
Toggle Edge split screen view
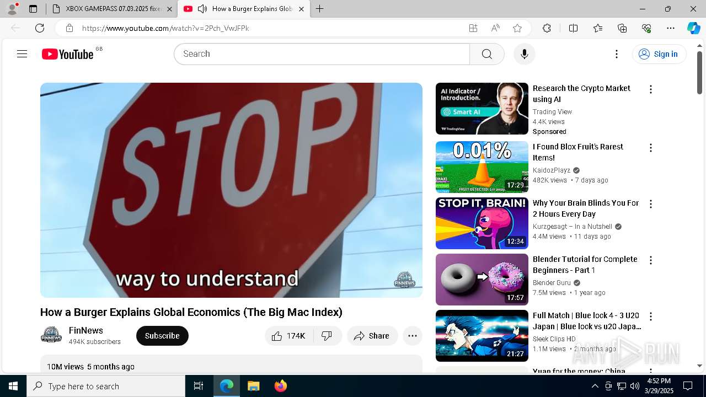point(573,28)
